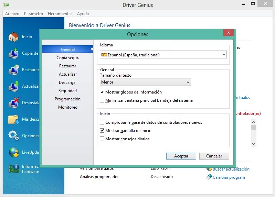This screenshot has height=197, width=275.
Task: Click the Análisis programado label
Action: coord(99,177)
